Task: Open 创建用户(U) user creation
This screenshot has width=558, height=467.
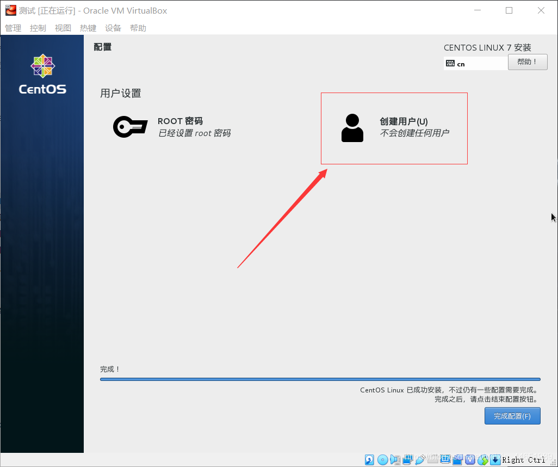Action: pyautogui.click(x=394, y=128)
